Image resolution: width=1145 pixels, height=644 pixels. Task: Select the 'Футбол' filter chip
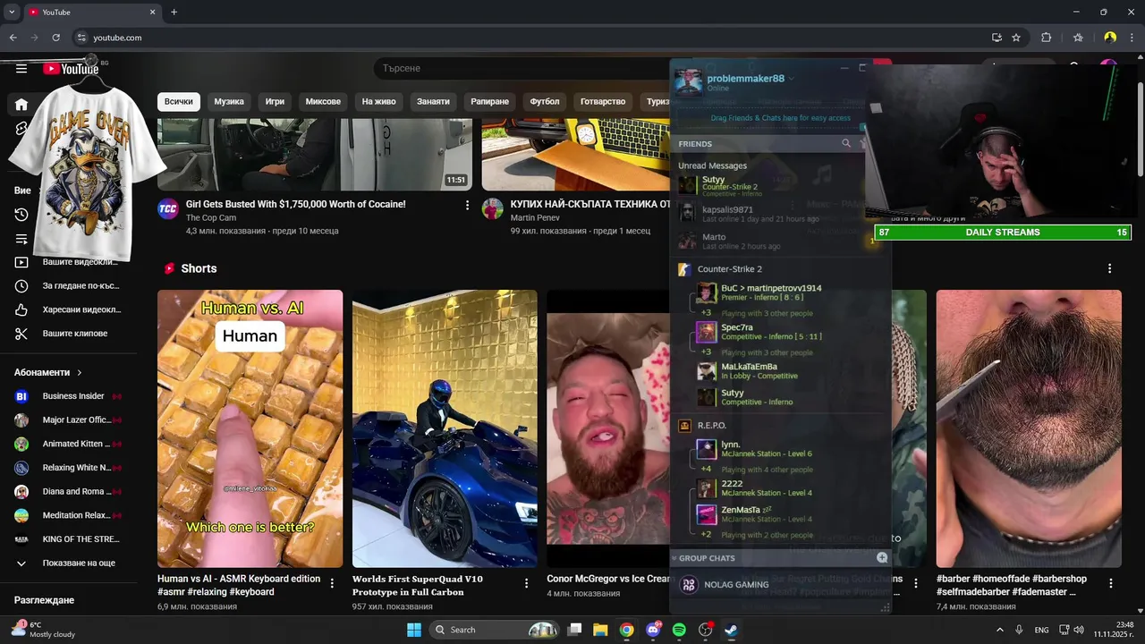545,101
